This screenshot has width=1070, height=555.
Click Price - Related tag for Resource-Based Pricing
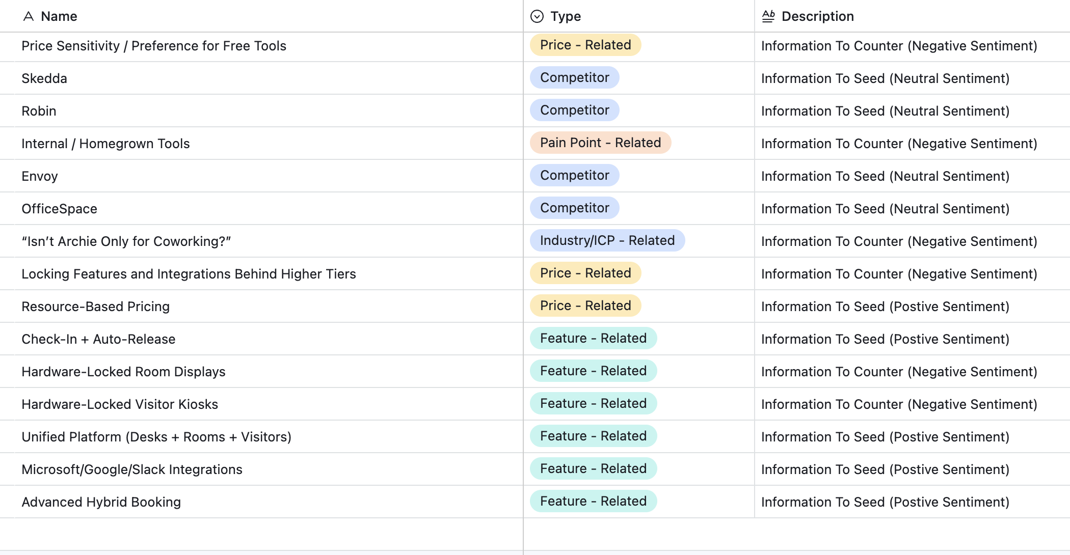[x=585, y=306]
